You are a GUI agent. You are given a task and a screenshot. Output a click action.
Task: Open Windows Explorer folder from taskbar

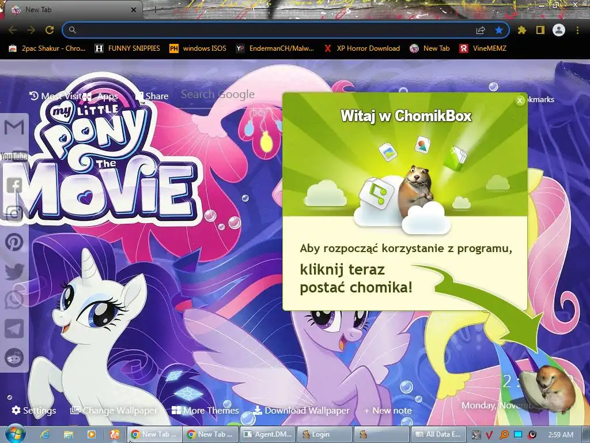pos(68,434)
